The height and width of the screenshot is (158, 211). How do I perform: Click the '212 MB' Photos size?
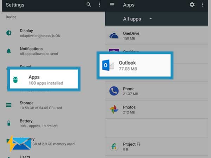129,112
